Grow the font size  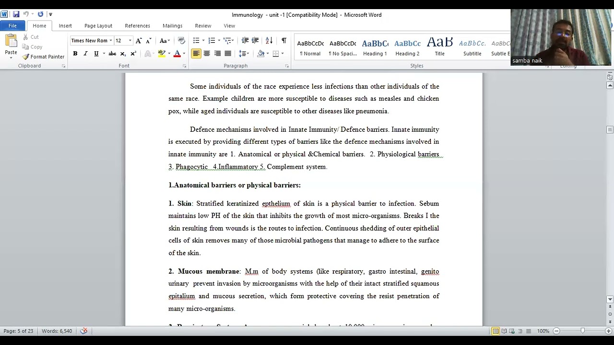tap(139, 41)
